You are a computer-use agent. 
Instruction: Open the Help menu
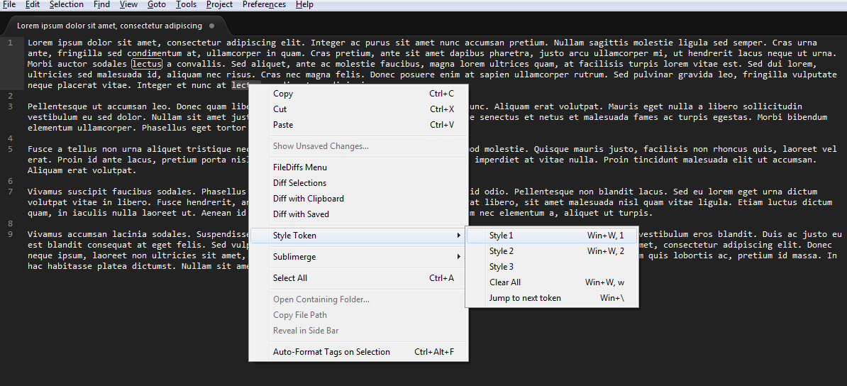point(304,4)
